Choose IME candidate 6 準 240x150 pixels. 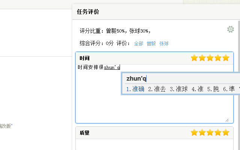229,89
